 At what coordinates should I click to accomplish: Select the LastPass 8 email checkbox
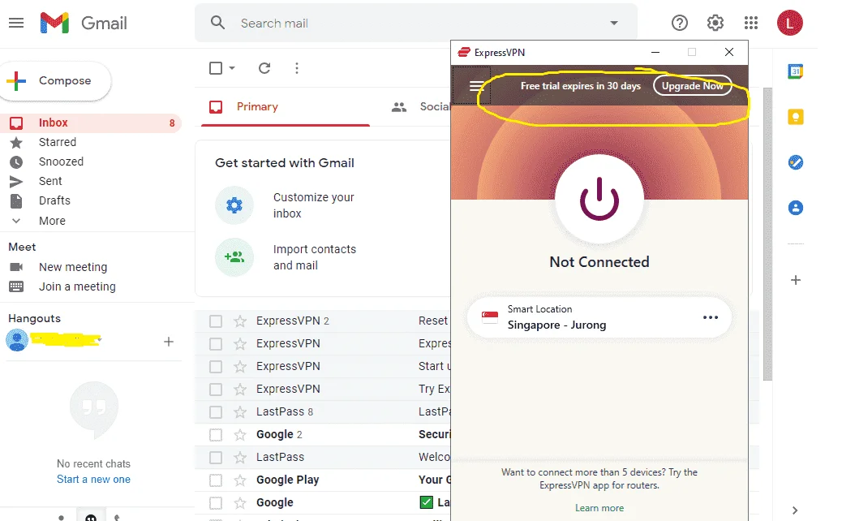point(216,412)
